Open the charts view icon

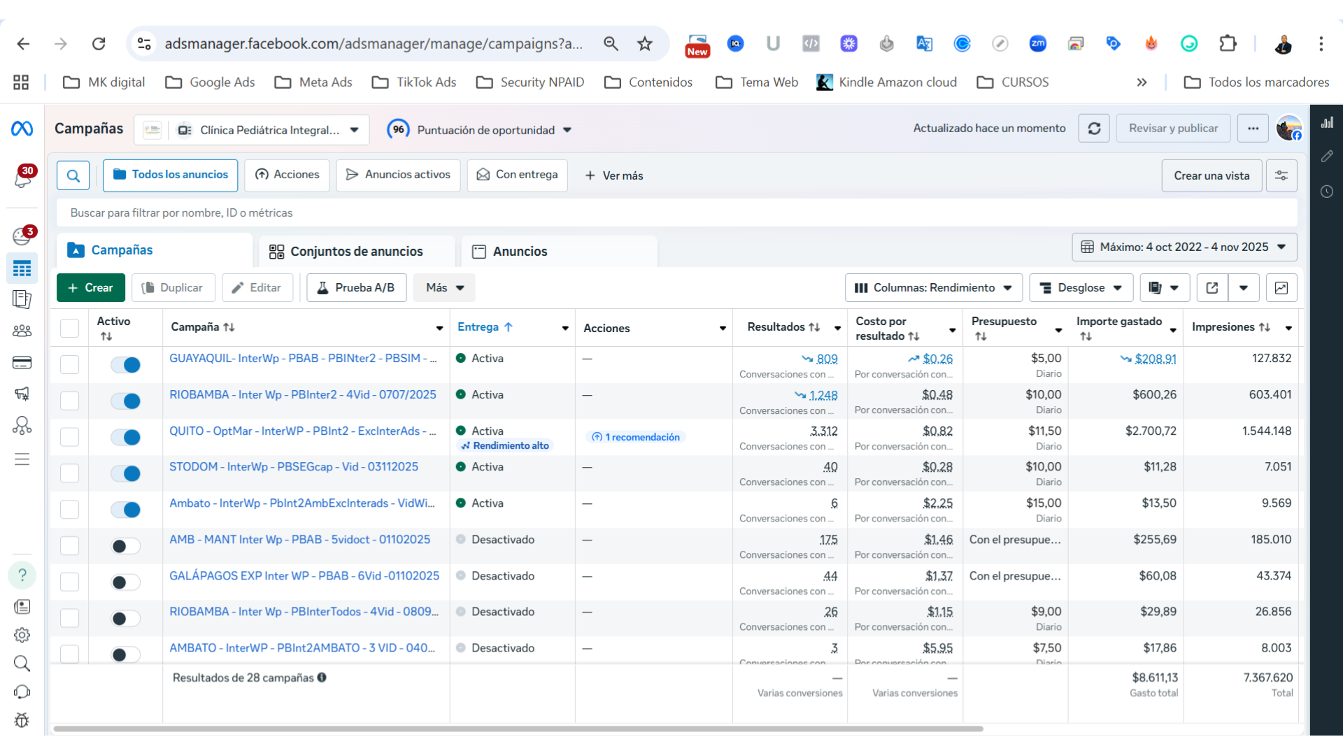click(x=1281, y=288)
